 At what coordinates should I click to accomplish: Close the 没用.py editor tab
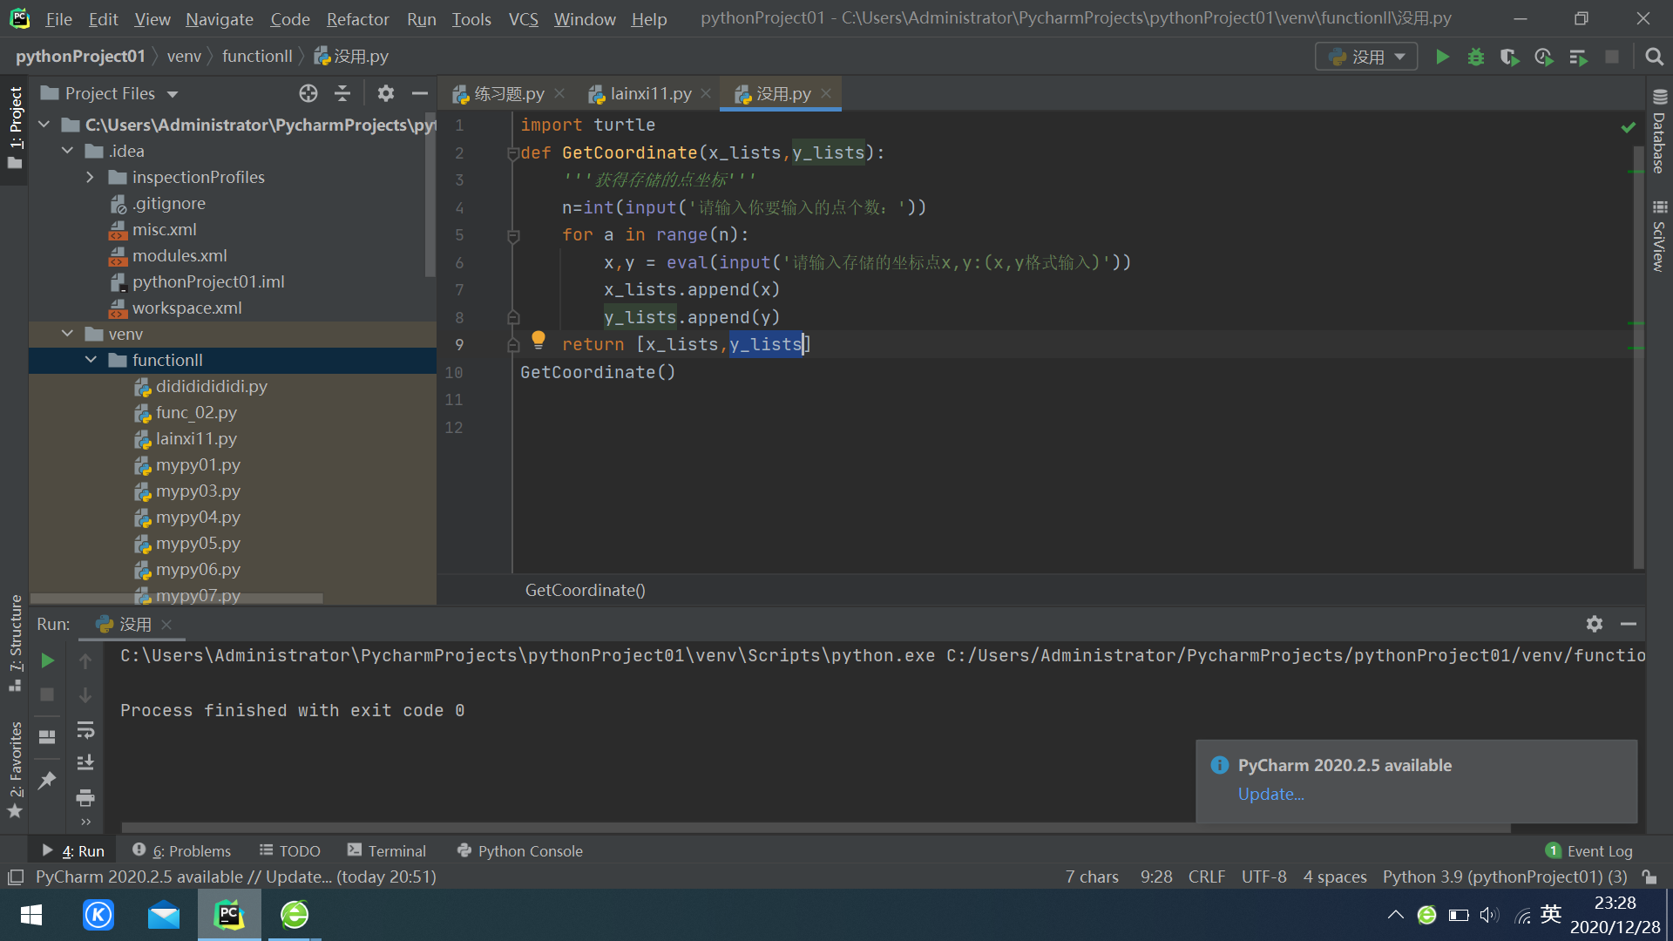point(826,93)
